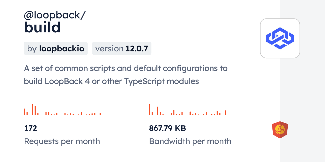Click the "A set of common scripts" description line

(x=125, y=68)
